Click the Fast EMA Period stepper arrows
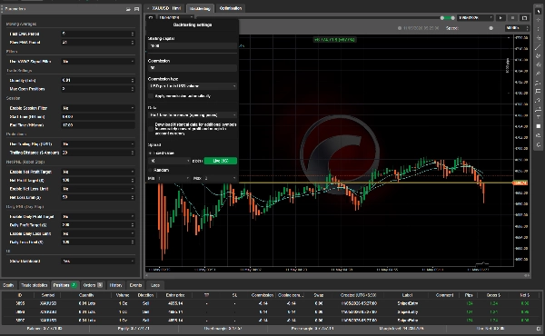This screenshot has height=336, width=545. pos(133,34)
